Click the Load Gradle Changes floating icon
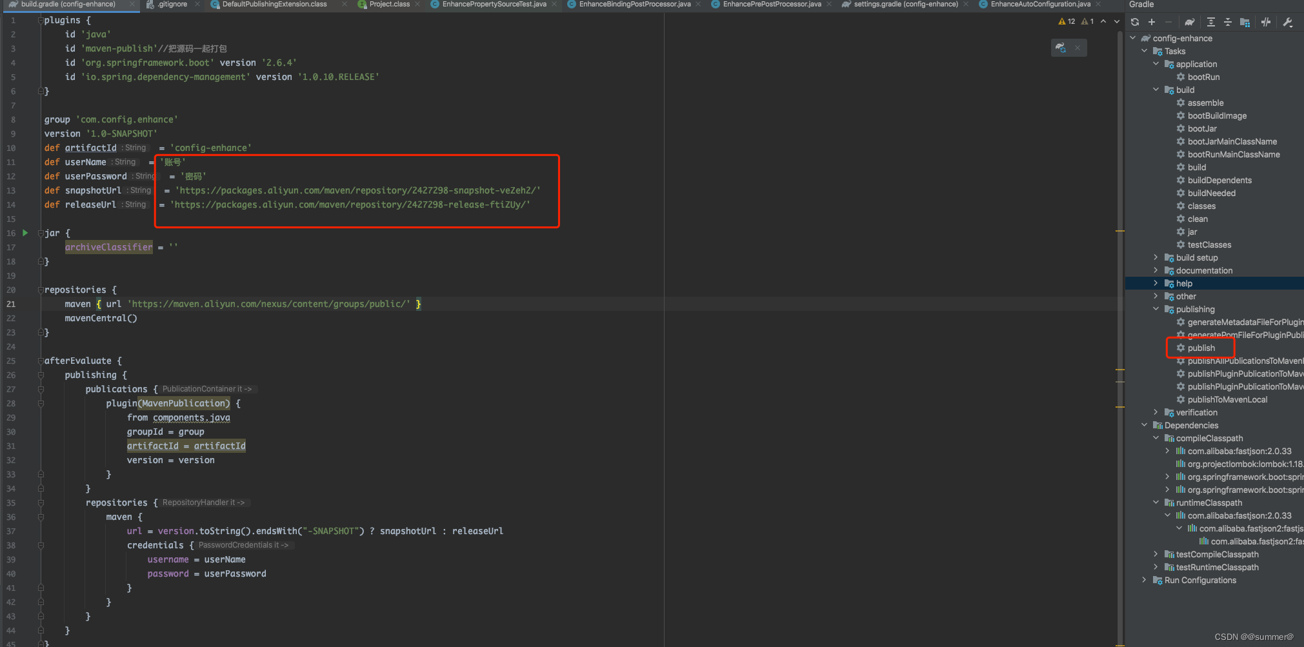The height and width of the screenshot is (647, 1304). [1061, 48]
